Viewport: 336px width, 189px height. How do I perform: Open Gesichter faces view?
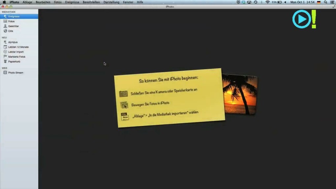tap(13, 26)
